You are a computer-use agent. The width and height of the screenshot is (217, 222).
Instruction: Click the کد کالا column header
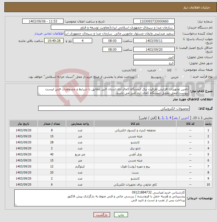(190, 124)
